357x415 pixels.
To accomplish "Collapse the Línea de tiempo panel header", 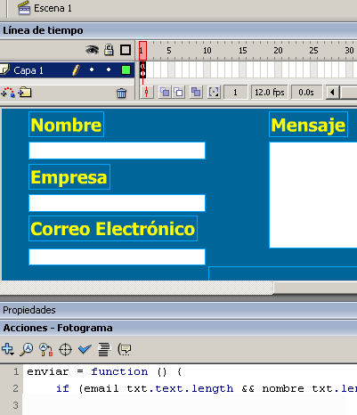I will [x=178, y=30].
